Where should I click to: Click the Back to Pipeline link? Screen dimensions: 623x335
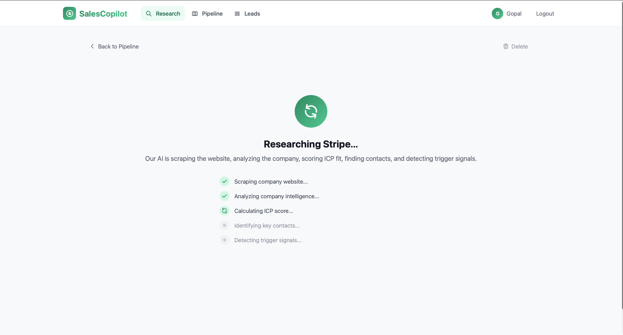tap(118, 46)
